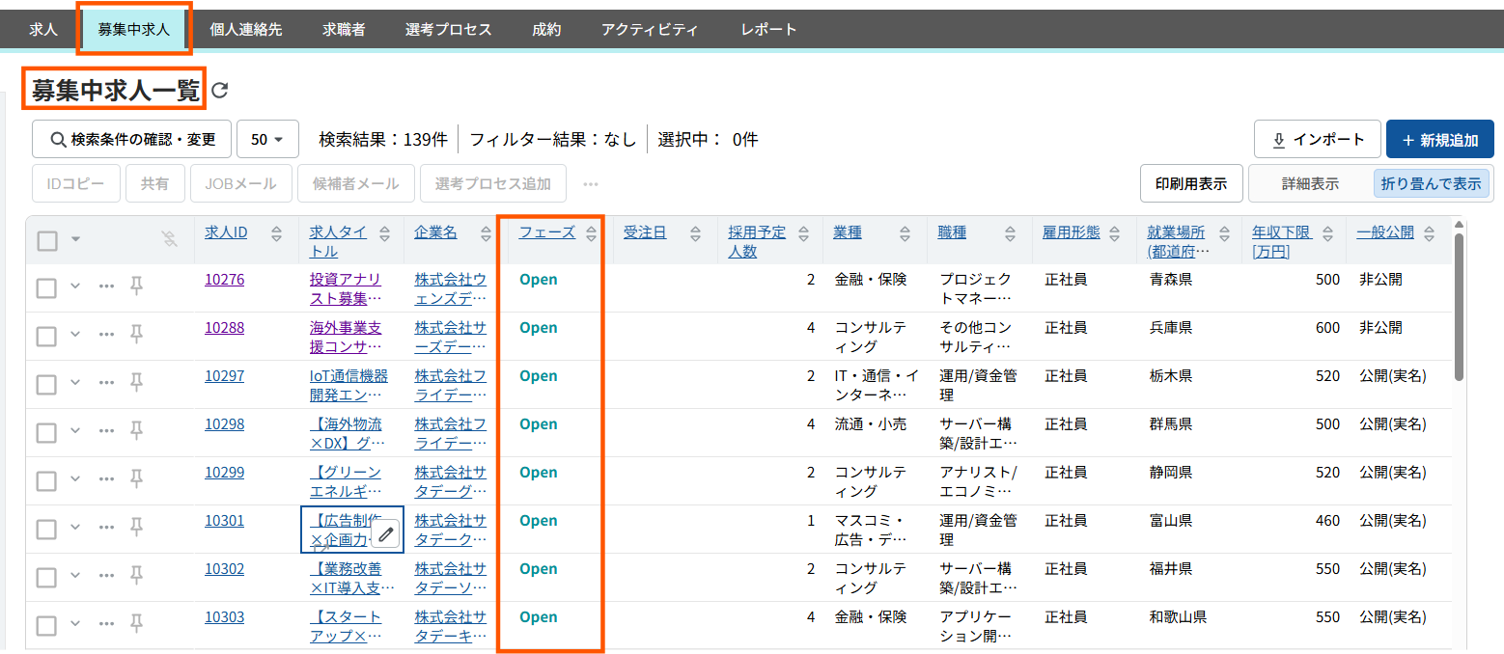Click the 印刷用表示 button
The image size is (1504, 654).
[x=1191, y=183]
